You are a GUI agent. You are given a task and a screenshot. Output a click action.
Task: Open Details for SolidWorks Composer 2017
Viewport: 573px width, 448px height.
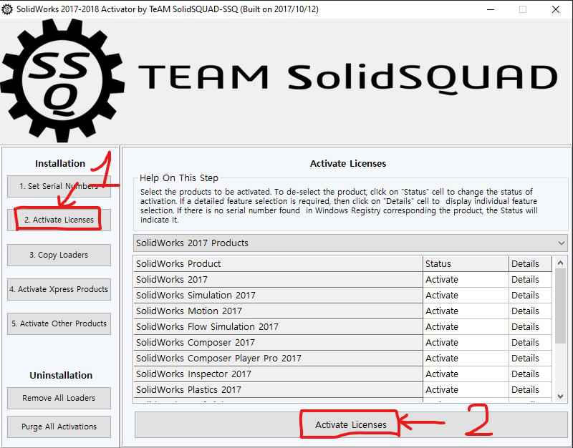[x=530, y=342]
